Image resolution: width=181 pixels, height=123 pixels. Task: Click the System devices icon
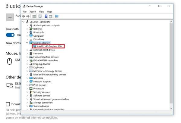coord(31,106)
